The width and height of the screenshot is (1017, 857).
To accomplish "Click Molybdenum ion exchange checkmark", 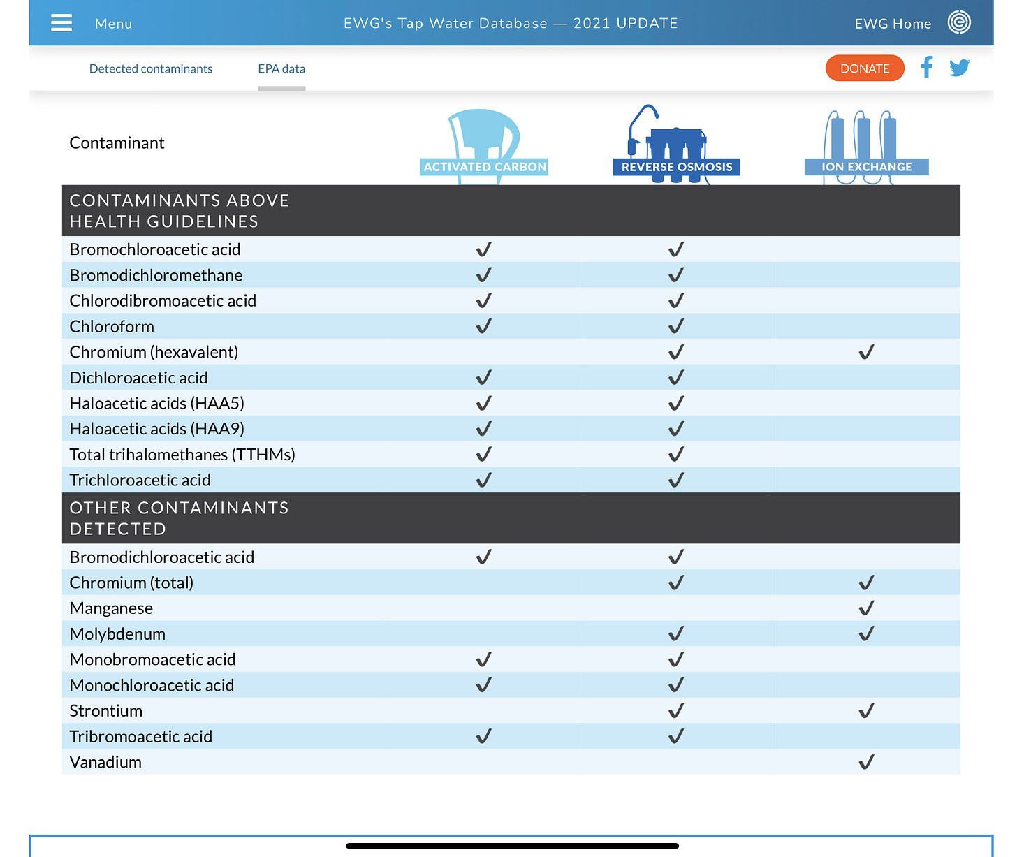I will tap(866, 634).
